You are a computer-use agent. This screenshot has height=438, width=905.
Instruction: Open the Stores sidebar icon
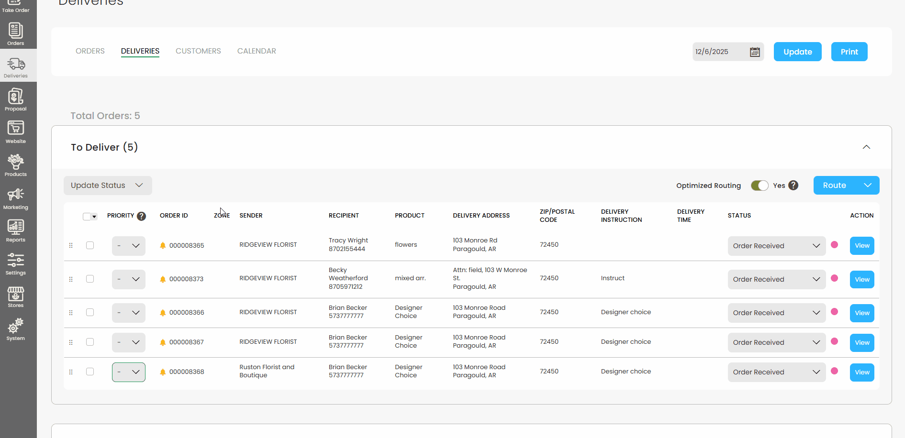15,296
